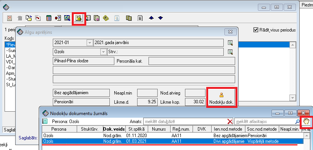
Task: Click the lookup icon beside 2021.gada janvāris
Action: 230,43
